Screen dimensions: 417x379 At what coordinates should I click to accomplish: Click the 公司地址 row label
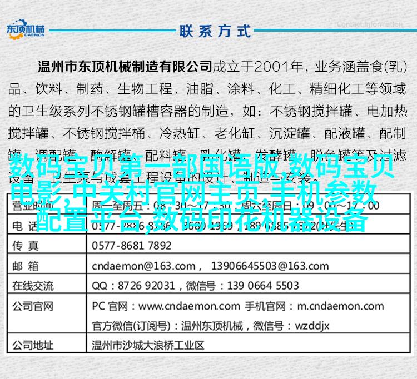click(33, 346)
